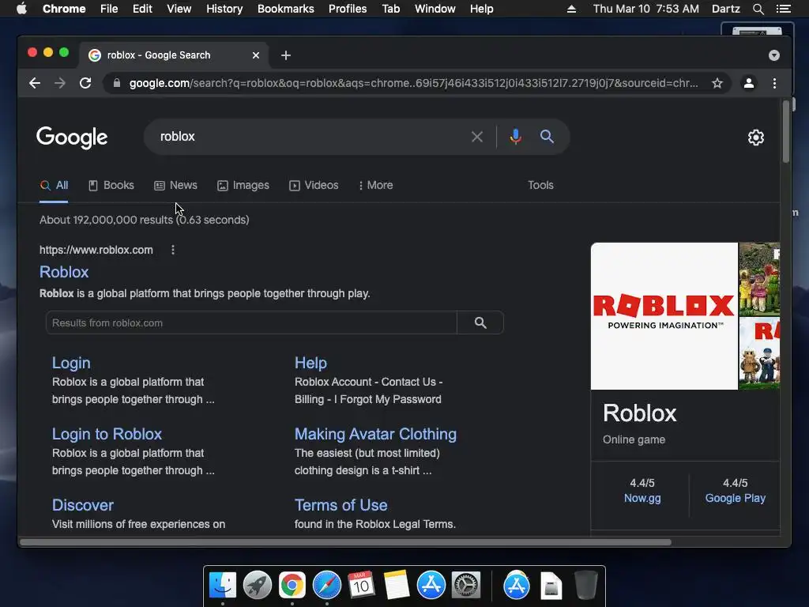The image size is (809, 607).
Task: Open the History menu
Action: [224, 9]
